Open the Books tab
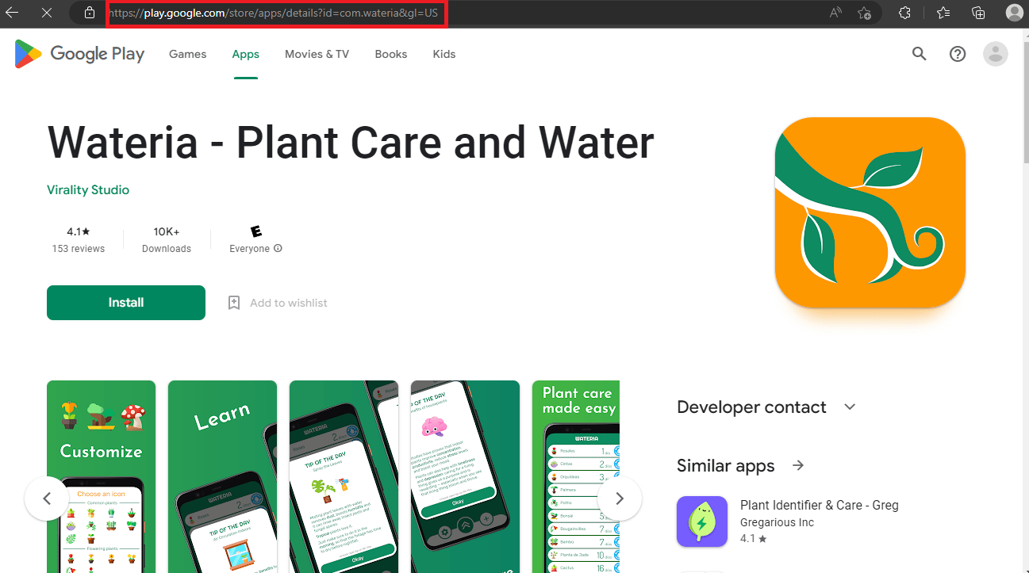This screenshot has height=573, width=1029. [x=391, y=54]
